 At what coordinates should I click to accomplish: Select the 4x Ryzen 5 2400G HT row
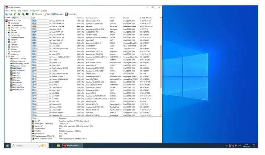pyautogui.click(x=95, y=21)
